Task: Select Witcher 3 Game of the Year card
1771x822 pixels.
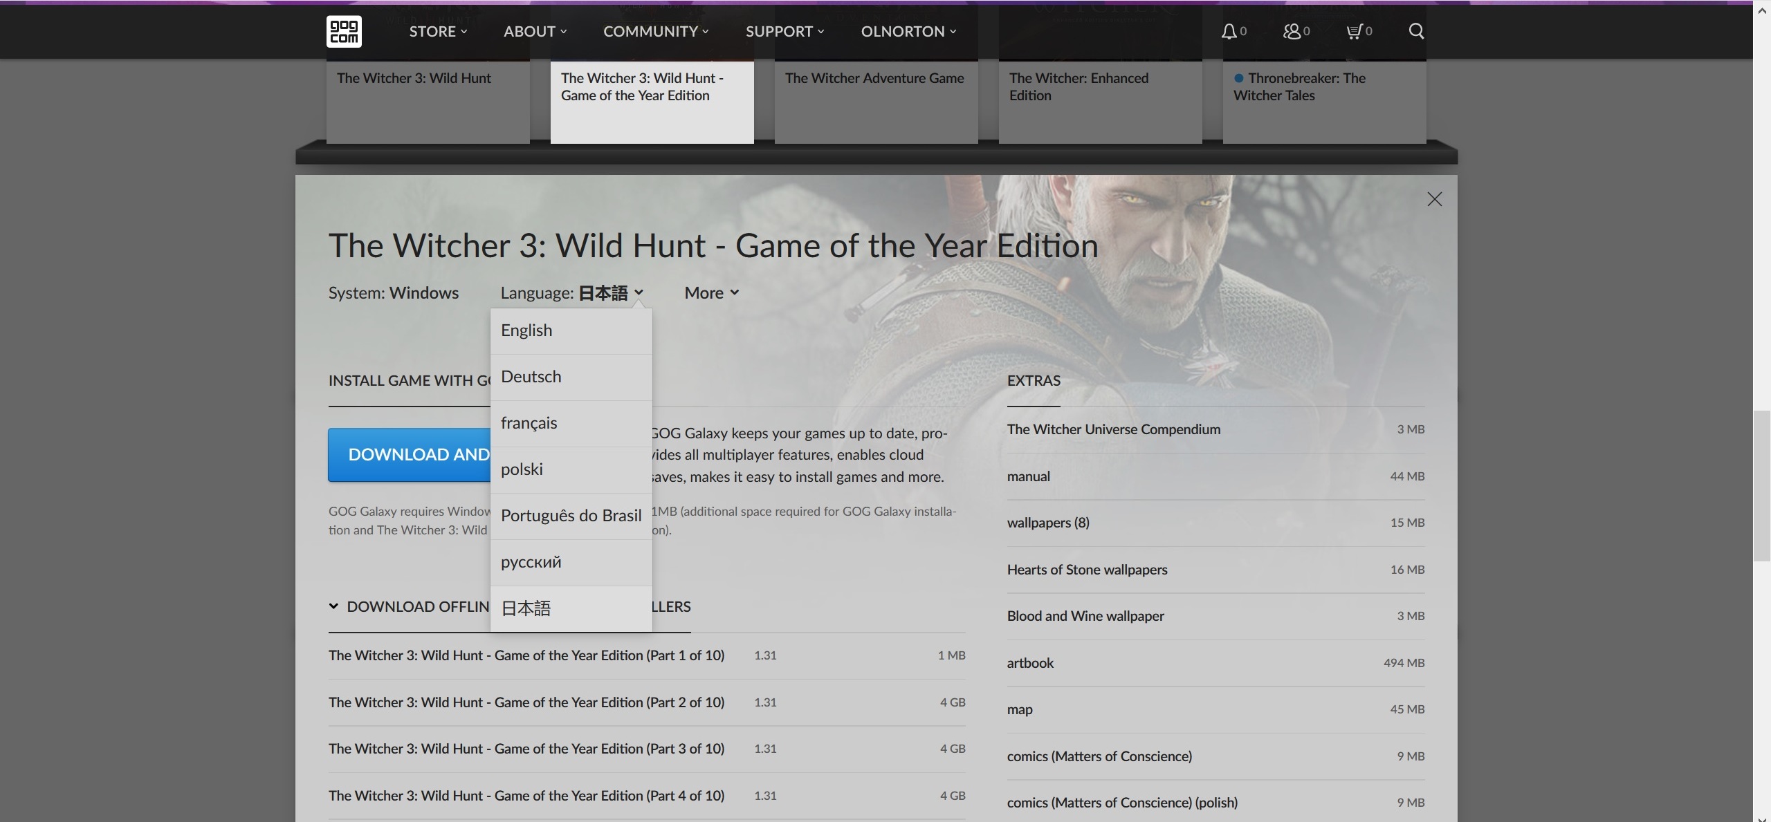Action: 652,102
